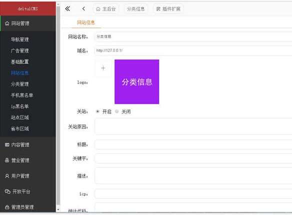Open 导航管理 in sidebar
Viewport: 292px width, 215px height.
(x=19, y=39)
